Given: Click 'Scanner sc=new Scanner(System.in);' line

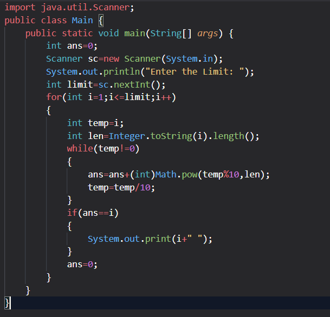Looking at the screenshot, I should point(134,59).
